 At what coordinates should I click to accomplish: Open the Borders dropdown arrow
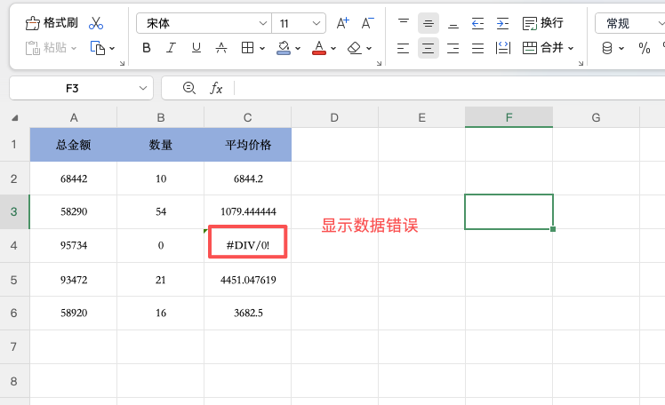click(x=262, y=48)
